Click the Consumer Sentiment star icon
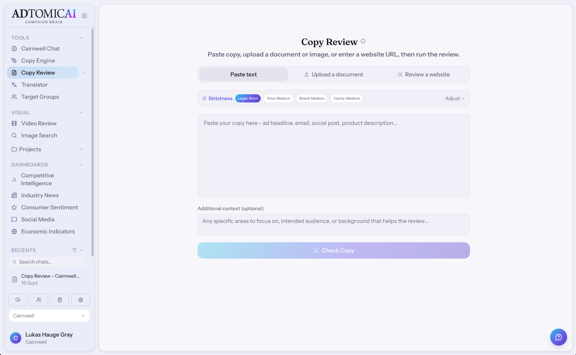Viewport: 576px width, 355px height. pos(14,207)
